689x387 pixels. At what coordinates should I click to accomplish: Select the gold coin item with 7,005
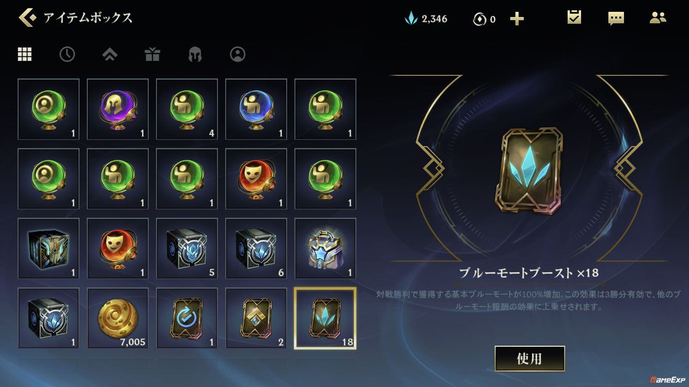coord(118,318)
